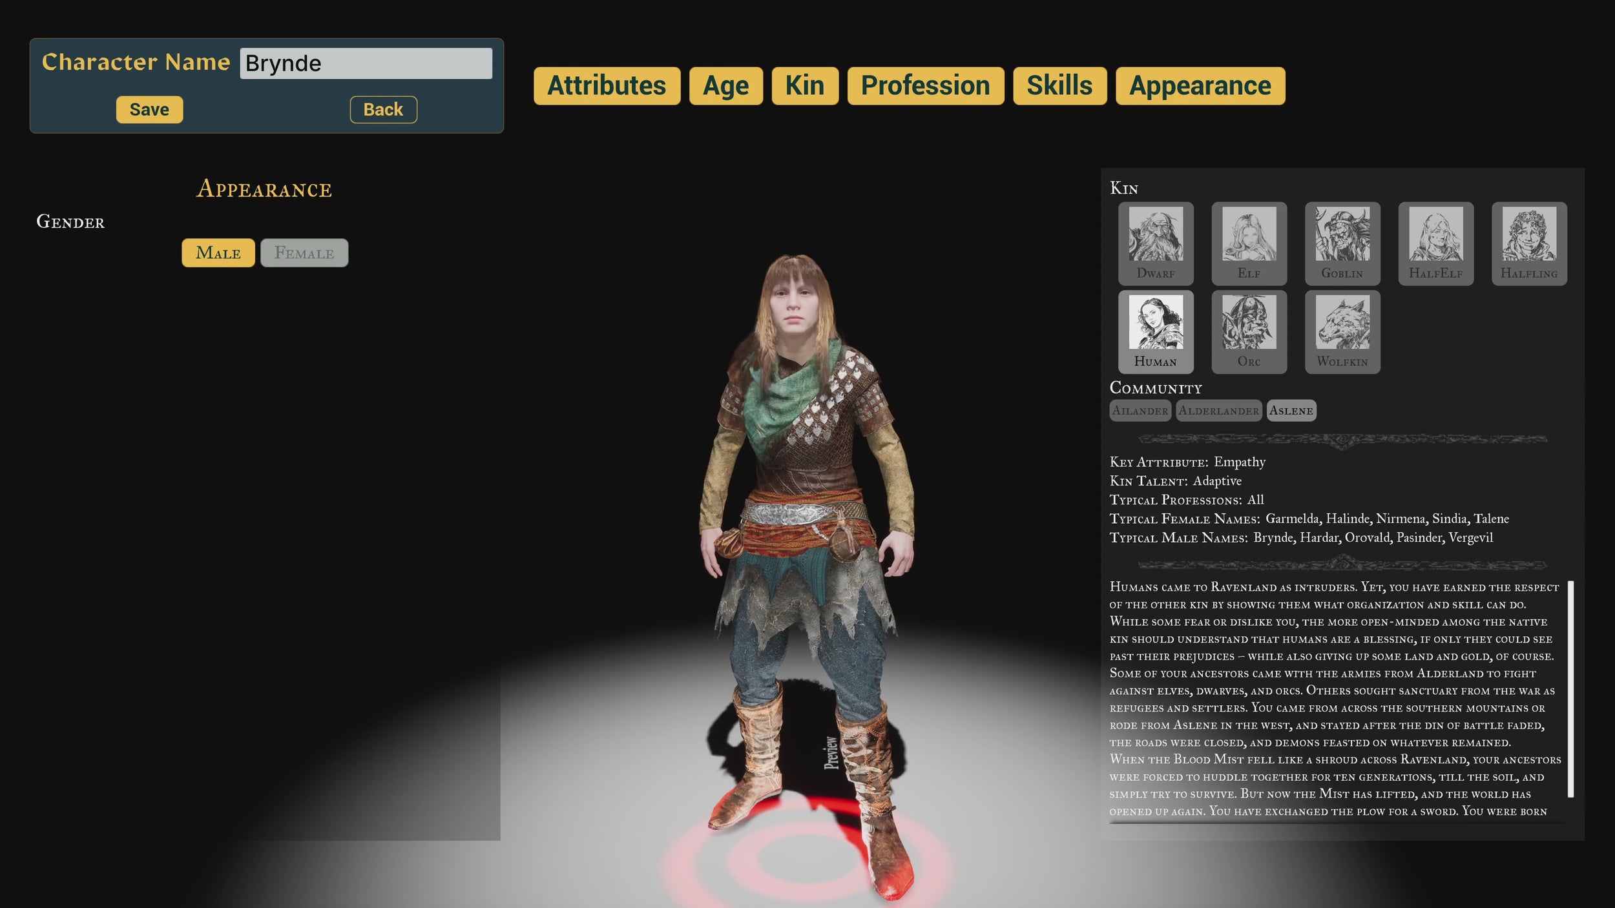Select the Aslene community
Viewport: 1615px width, 908px height.
pos(1291,411)
